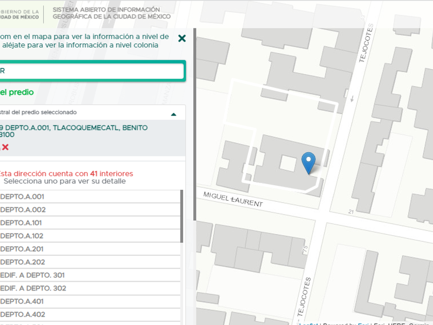Image resolution: width=433 pixels, height=325 pixels.
Task: Click the search input field
Action: pos(91,71)
